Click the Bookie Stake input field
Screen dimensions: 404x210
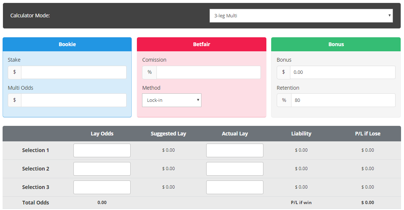[x=74, y=72]
